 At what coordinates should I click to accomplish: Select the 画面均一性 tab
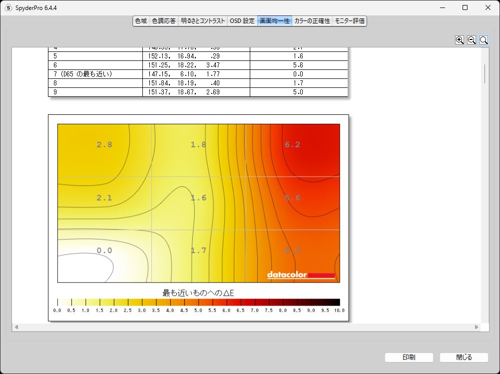tap(275, 21)
